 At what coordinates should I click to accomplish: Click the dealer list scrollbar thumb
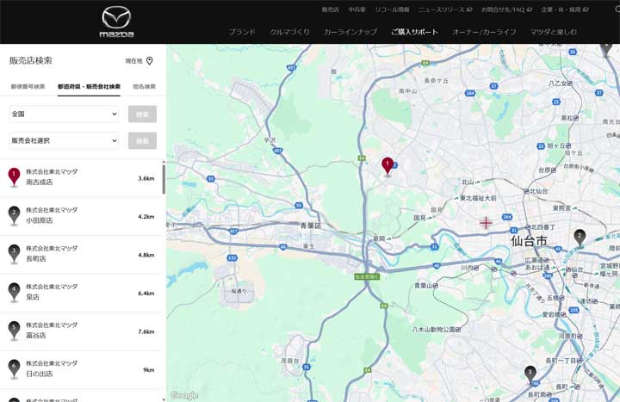point(164,179)
